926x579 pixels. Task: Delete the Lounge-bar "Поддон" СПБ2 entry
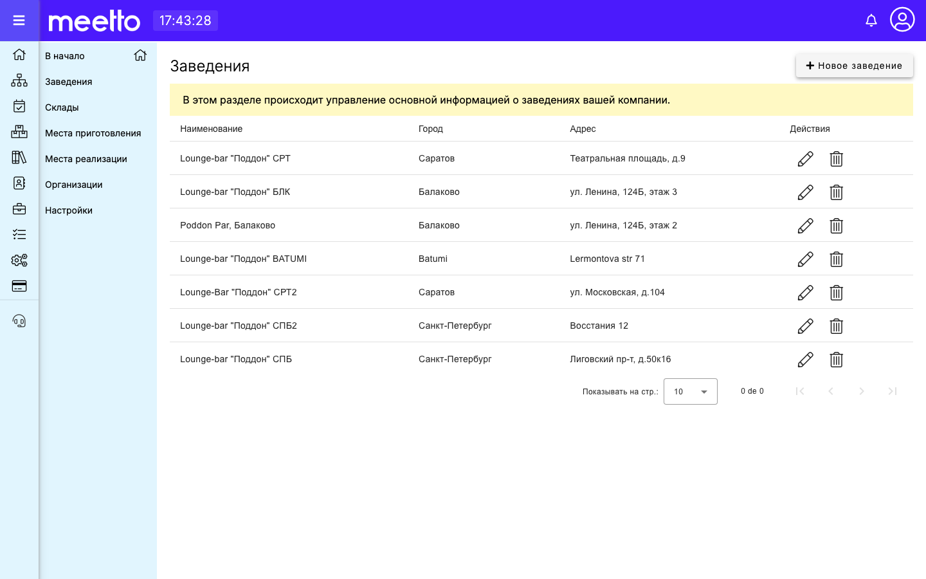pyautogui.click(x=836, y=326)
